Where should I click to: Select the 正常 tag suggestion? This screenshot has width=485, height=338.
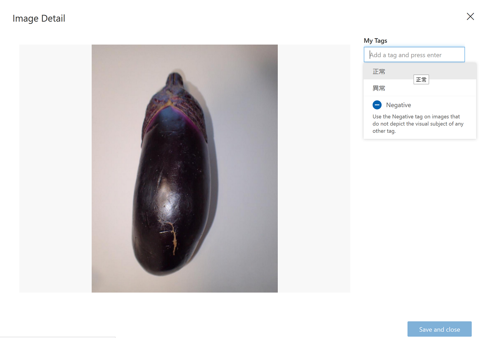pyautogui.click(x=420, y=71)
